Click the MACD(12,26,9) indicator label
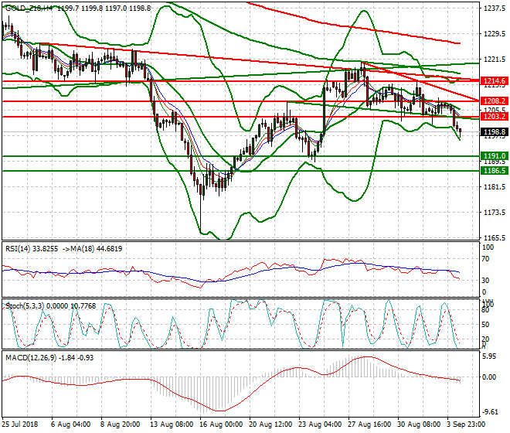Image resolution: width=510 pixels, height=433 pixels. [31, 357]
